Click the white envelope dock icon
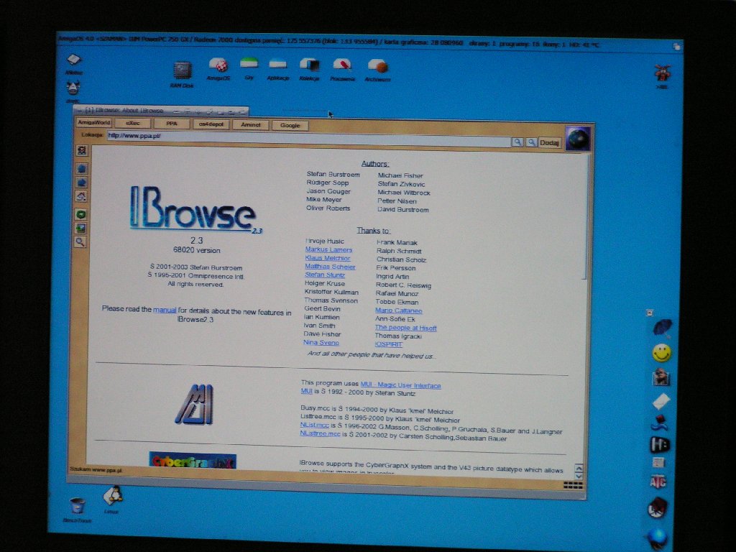 [661, 401]
